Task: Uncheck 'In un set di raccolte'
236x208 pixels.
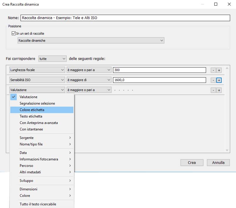Action: (x=14, y=33)
